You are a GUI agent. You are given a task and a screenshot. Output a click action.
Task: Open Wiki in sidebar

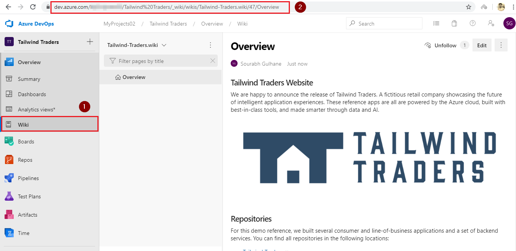coord(49,124)
